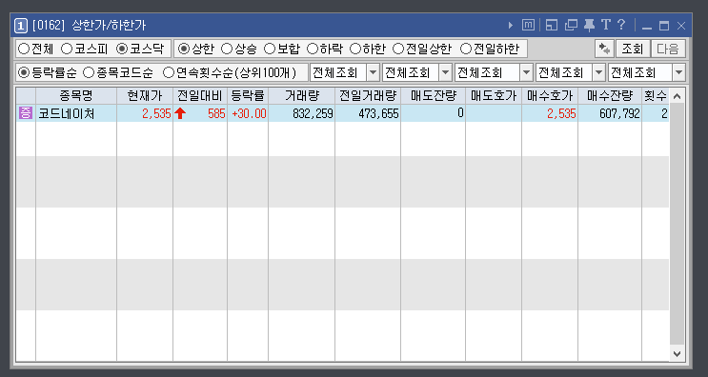This screenshot has height=377, width=708.
Task: Click the 횟수 column header
Action: coord(656,95)
